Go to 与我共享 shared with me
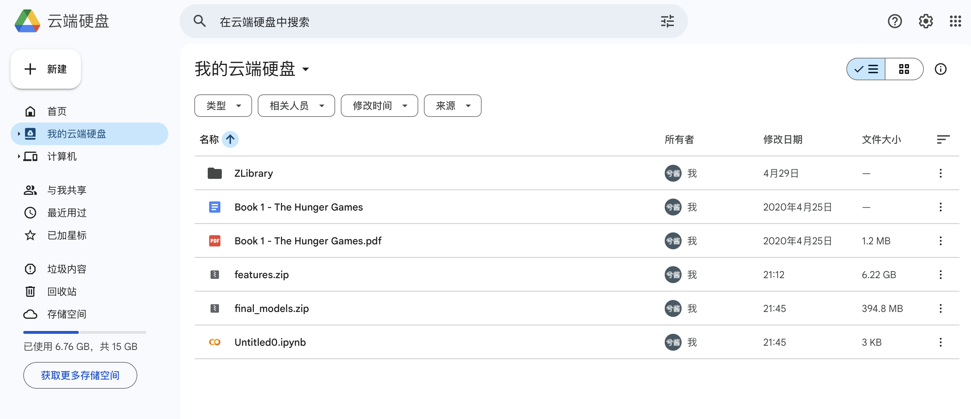Viewport: 971px width, 419px height. 67,190
